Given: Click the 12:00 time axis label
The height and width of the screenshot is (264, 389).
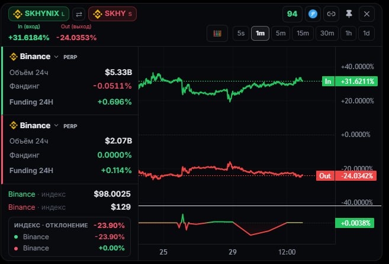Looking at the screenshot, I should click(x=287, y=252).
